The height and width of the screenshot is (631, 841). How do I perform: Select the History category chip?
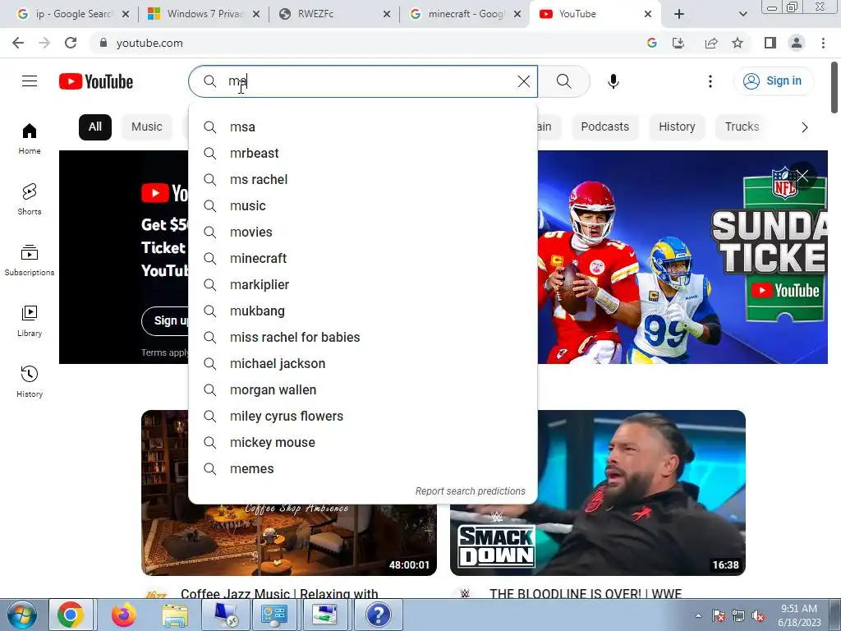(677, 127)
